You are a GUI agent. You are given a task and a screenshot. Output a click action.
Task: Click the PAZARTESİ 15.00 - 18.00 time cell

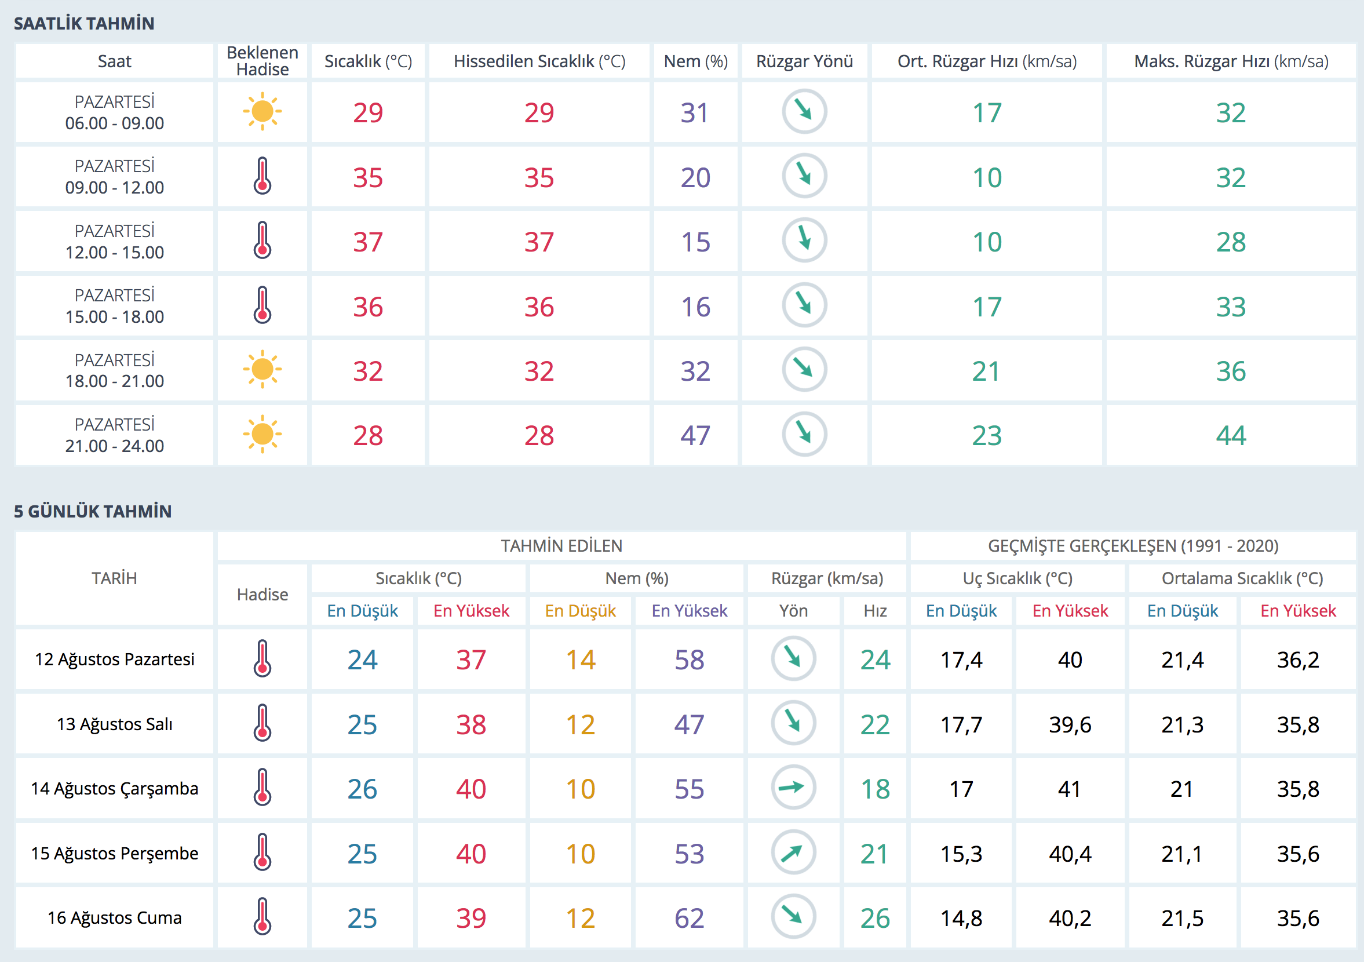click(114, 305)
